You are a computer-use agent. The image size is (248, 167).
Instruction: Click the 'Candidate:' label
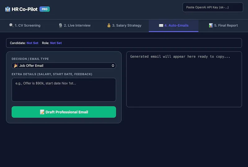pyautogui.click(x=18, y=43)
